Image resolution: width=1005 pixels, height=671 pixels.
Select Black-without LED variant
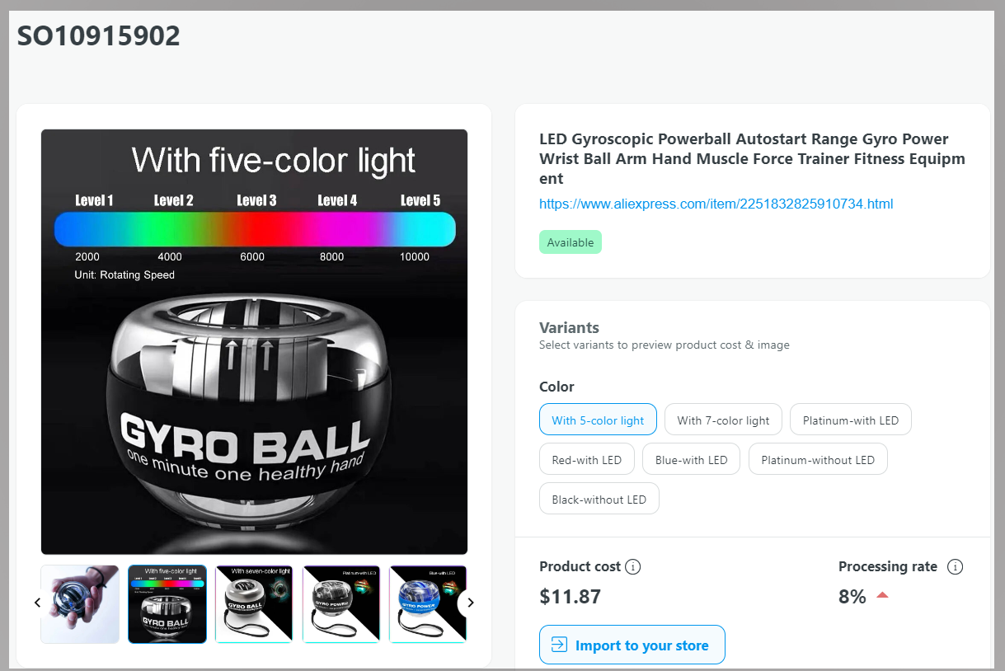point(599,499)
